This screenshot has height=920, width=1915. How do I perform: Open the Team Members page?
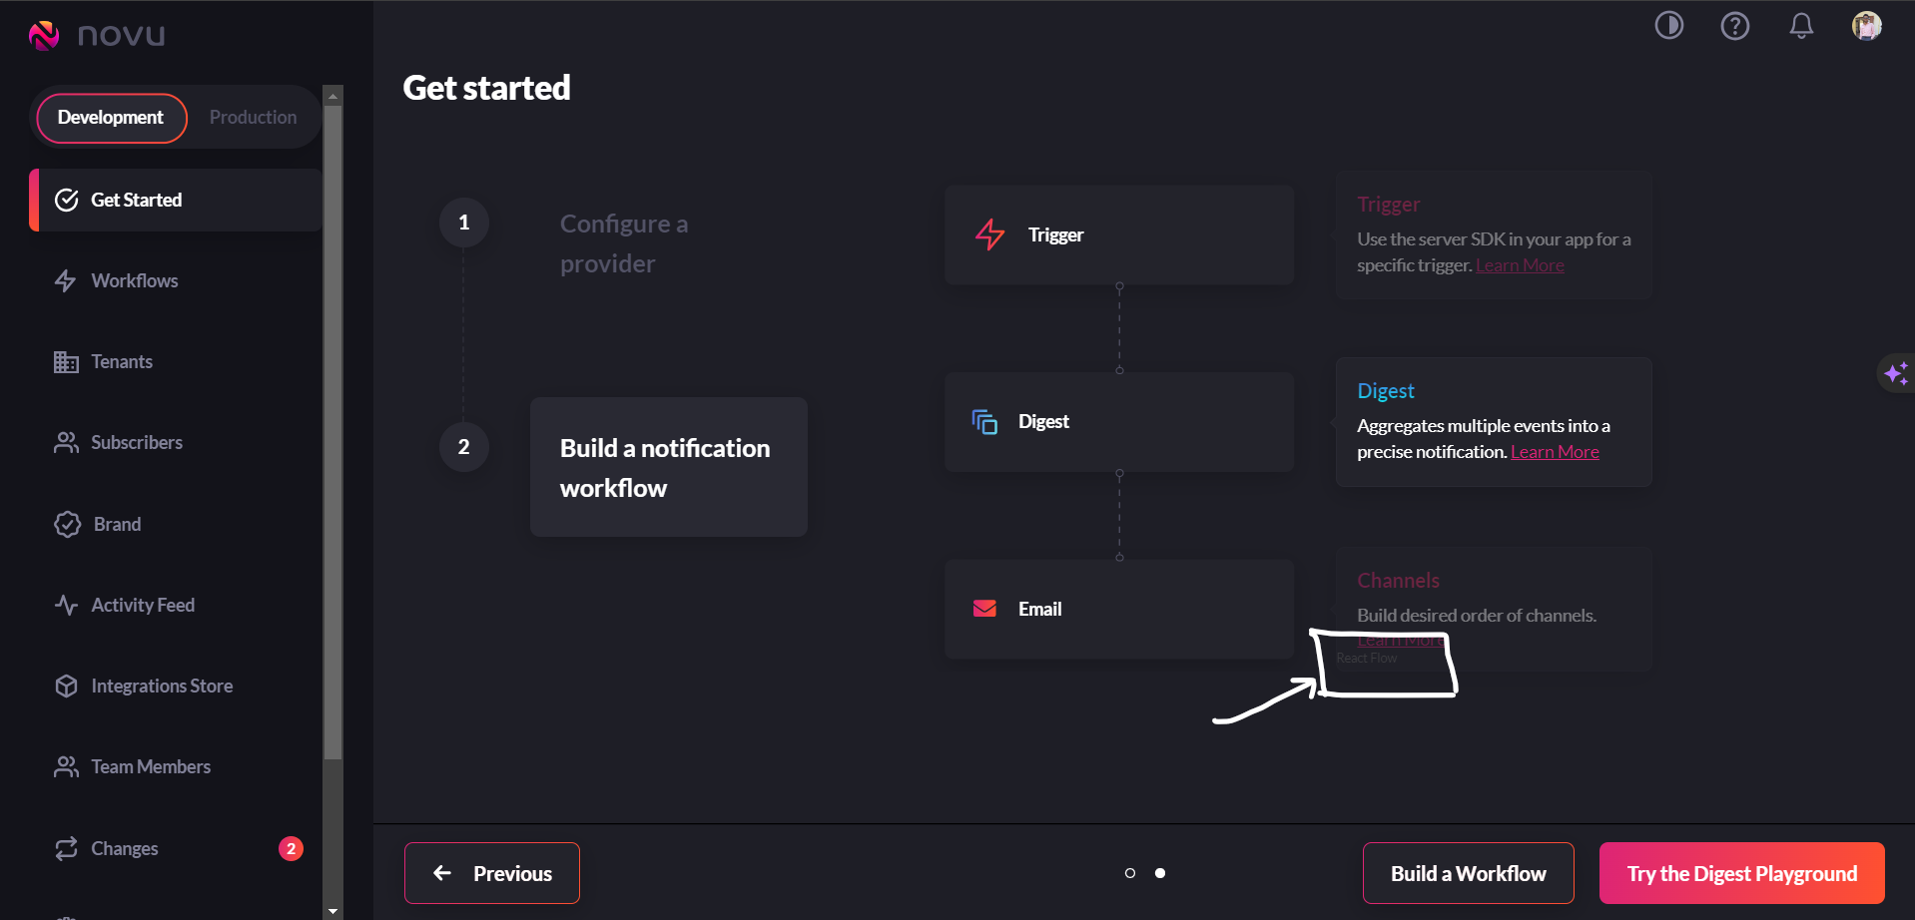(x=151, y=766)
